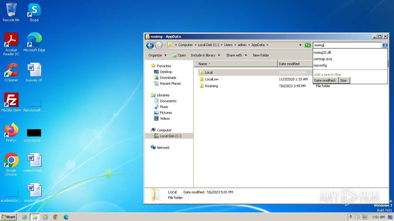394x221 pixels.
Task: Select Computer in the navigation pane
Action: pyautogui.click(x=164, y=130)
